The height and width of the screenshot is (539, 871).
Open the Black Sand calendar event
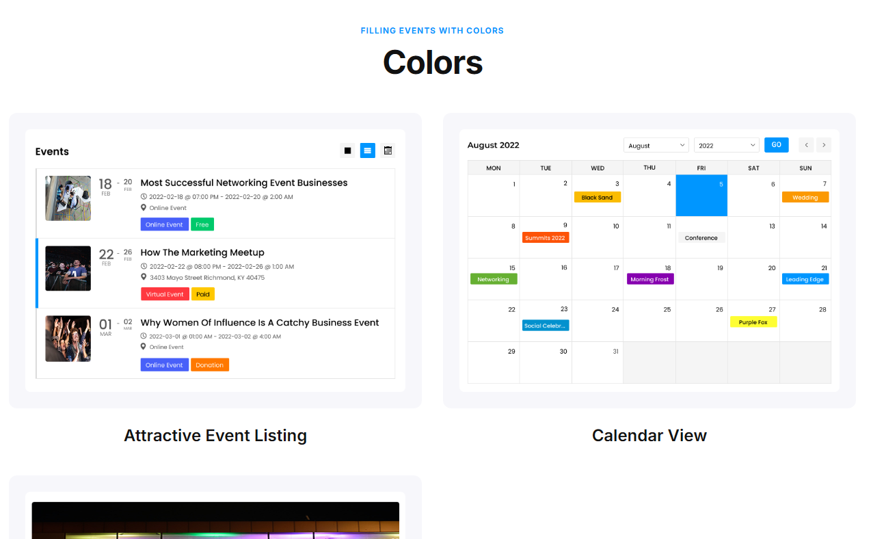point(598,197)
